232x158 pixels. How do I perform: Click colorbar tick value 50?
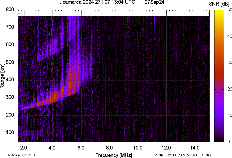tap(230, 10)
